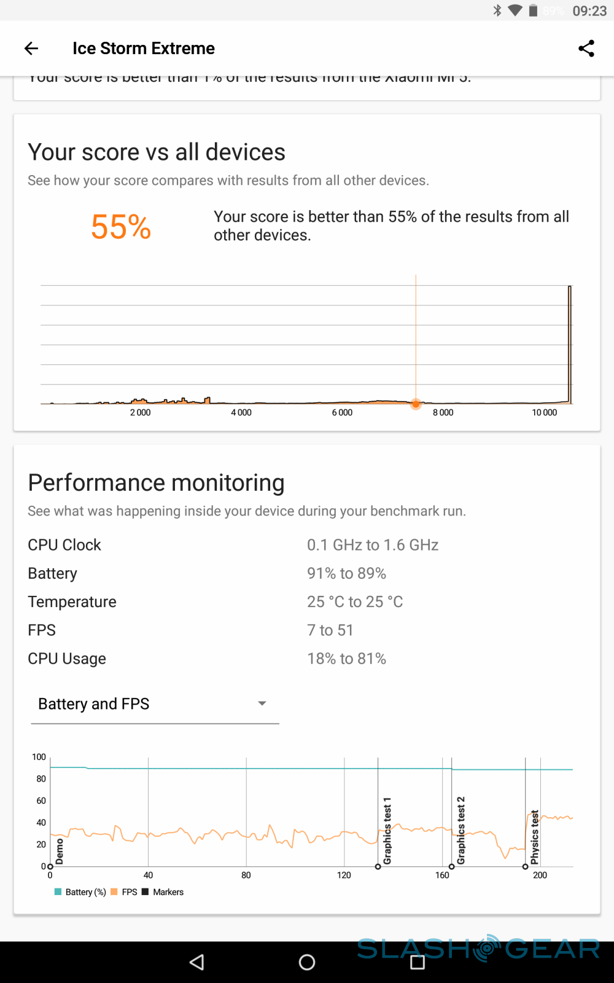Toggle the Markers legend entry
This screenshot has height=983, width=614.
click(x=163, y=892)
